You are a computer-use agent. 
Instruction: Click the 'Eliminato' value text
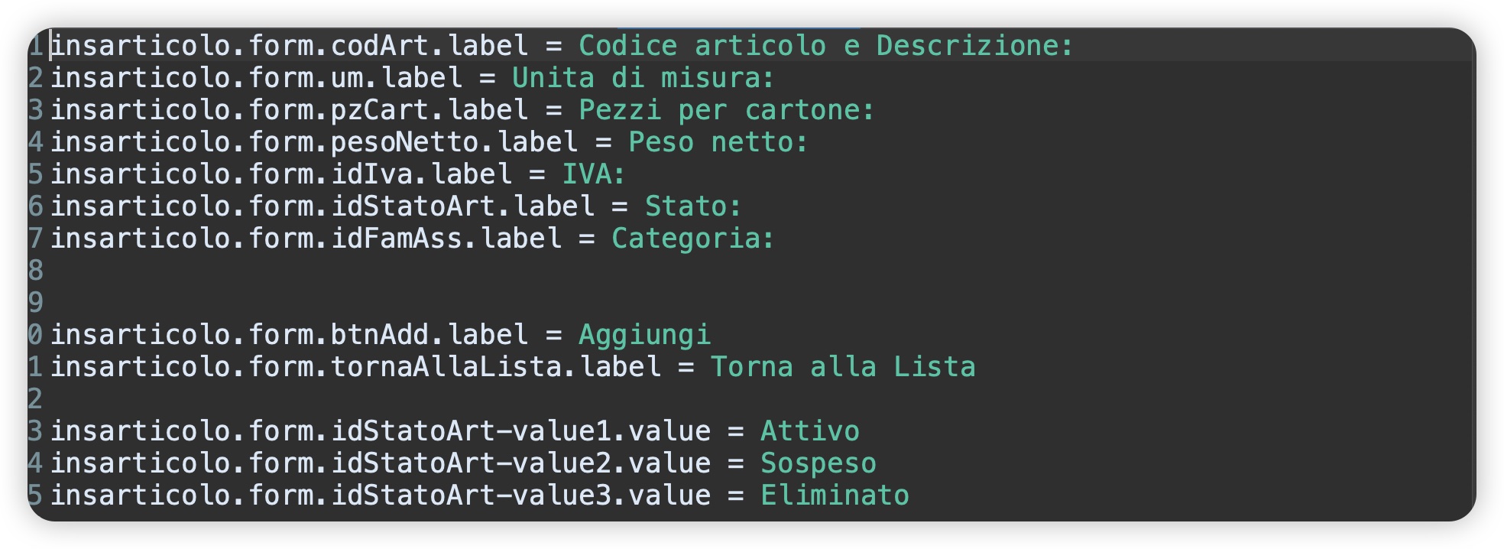(x=835, y=495)
